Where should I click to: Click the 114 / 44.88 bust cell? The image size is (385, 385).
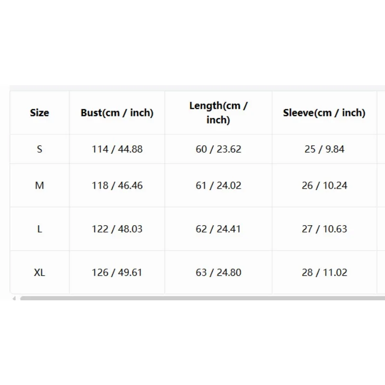point(117,149)
